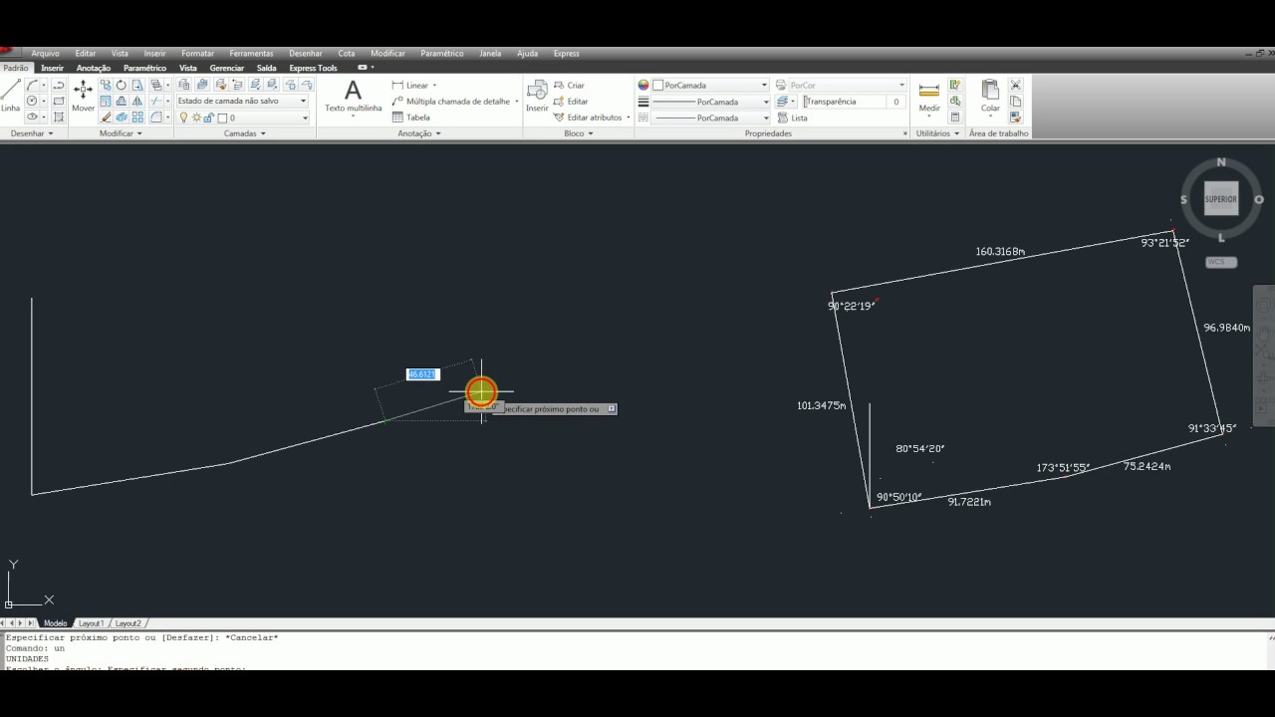
Task: Activate the Mover (move) tool
Action: (x=84, y=96)
